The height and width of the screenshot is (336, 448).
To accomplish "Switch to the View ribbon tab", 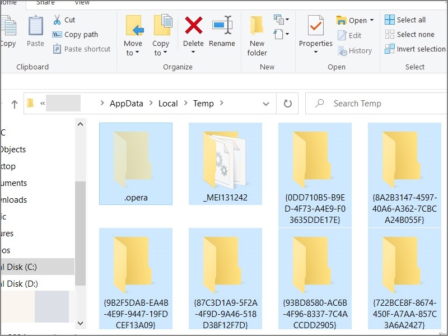I will (82, 3).
